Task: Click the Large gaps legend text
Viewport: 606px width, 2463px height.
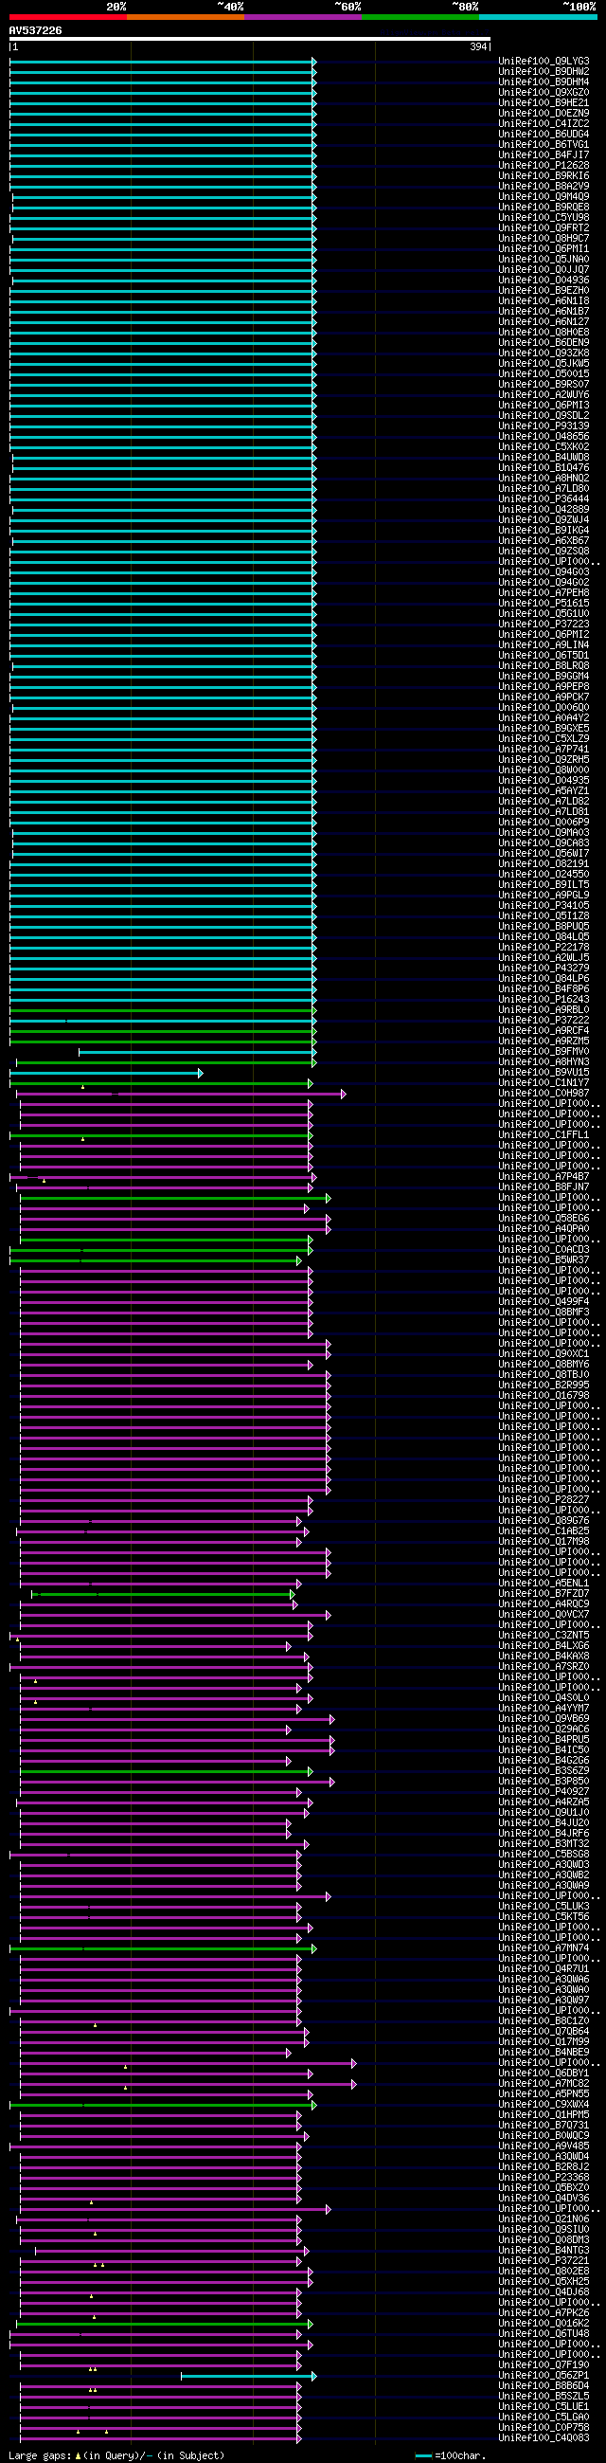Action: coord(116,2456)
